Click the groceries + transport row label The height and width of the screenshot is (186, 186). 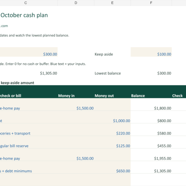coord(15,134)
